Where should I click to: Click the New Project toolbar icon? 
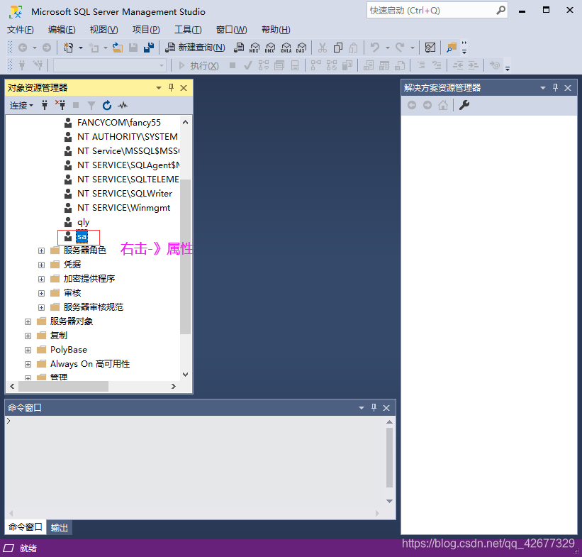click(68, 48)
